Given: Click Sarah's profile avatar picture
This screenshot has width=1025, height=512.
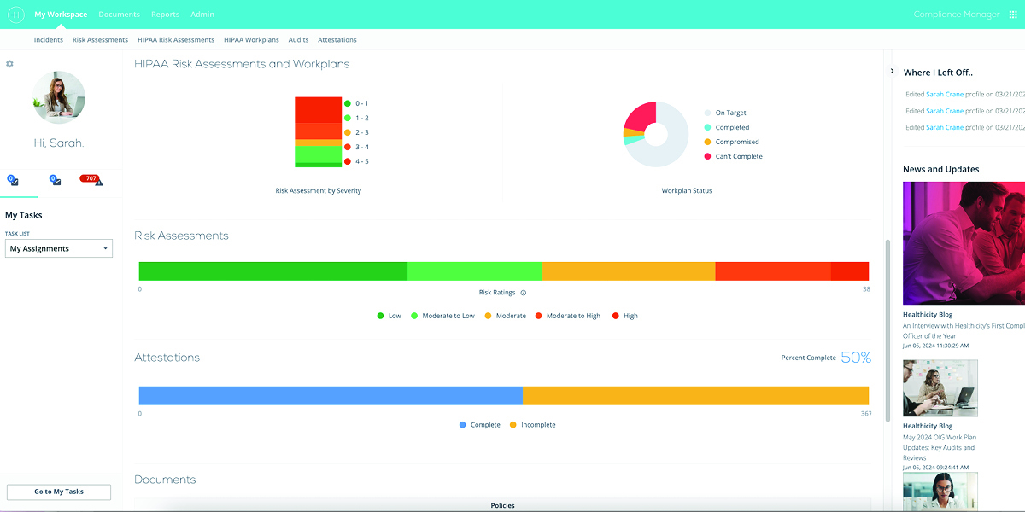Looking at the screenshot, I should pyautogui.click(x=59, y=97).
